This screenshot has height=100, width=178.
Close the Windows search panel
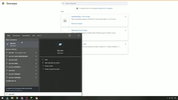(79, 36)
